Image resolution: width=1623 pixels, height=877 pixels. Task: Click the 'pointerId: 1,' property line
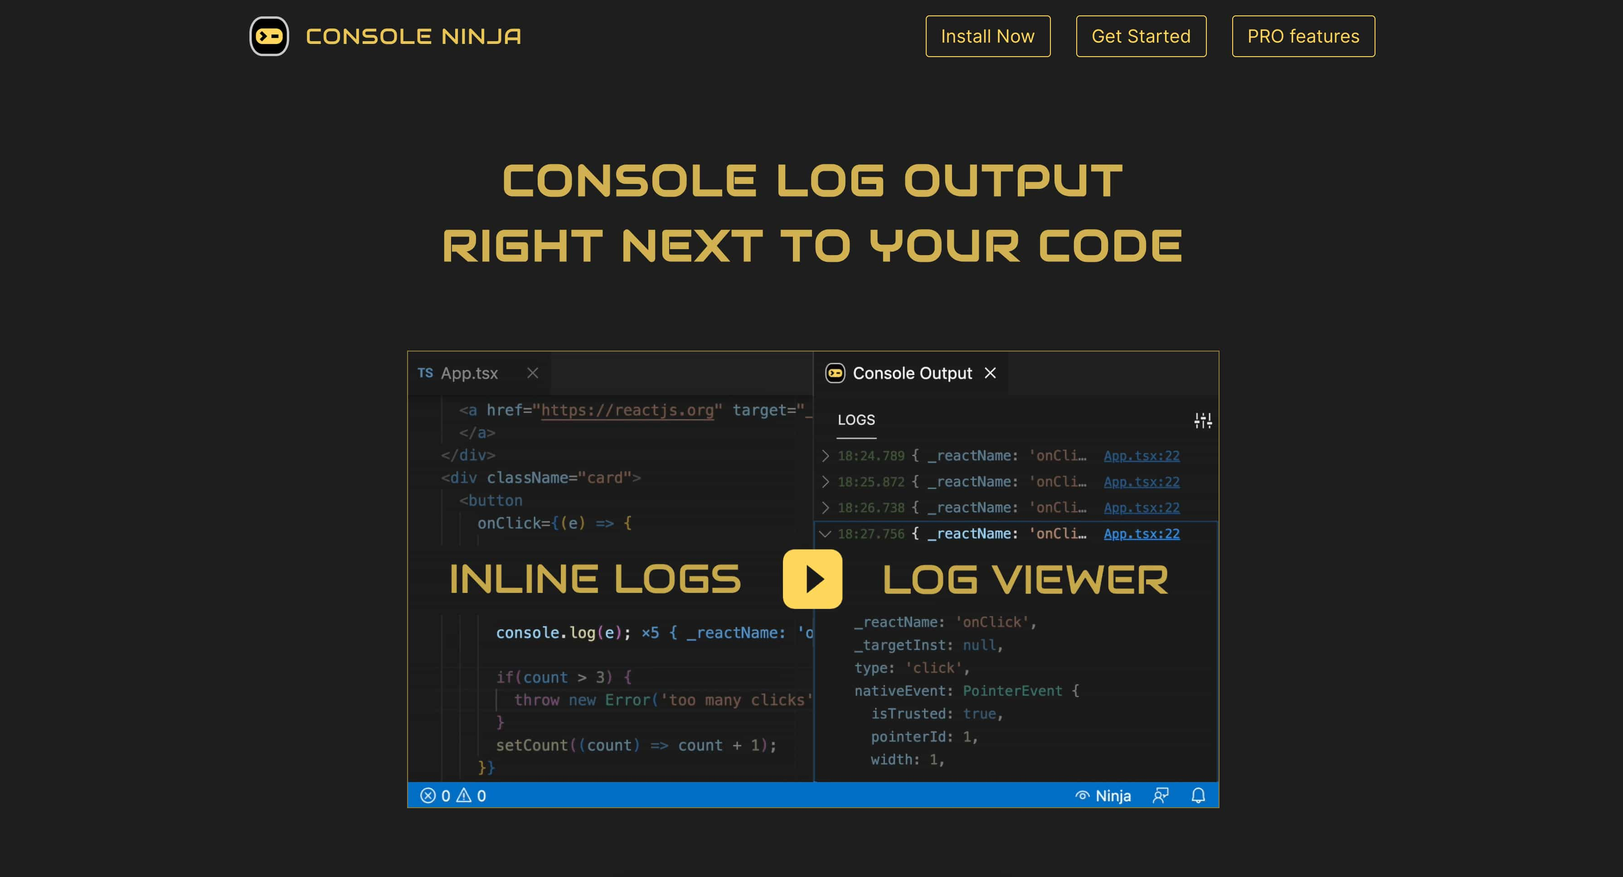924,737
